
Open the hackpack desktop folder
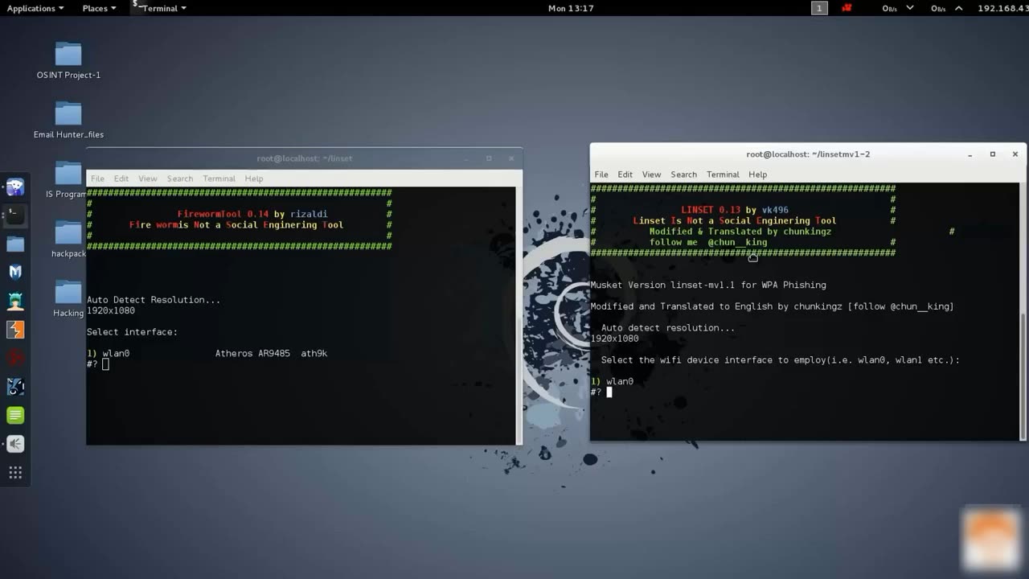[68, 239]
